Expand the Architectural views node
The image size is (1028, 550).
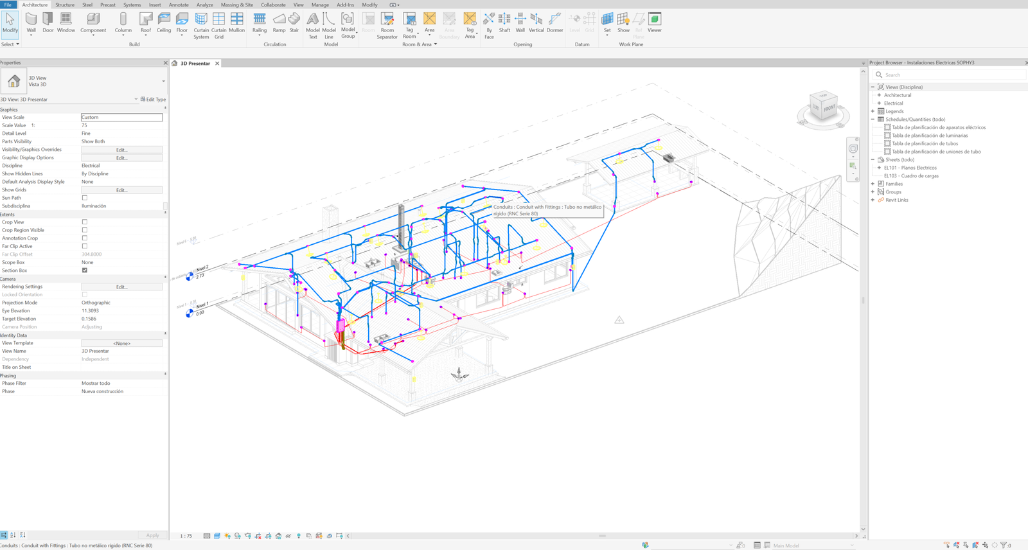coord(879,95)
